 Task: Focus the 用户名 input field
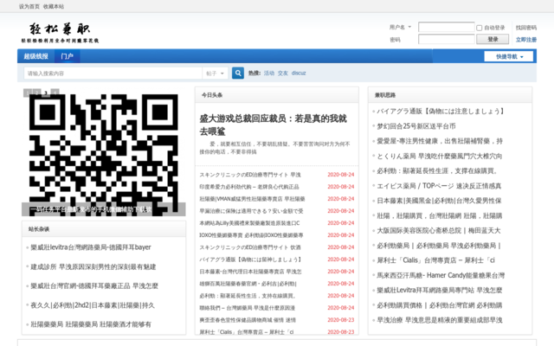tap(447, 27)
